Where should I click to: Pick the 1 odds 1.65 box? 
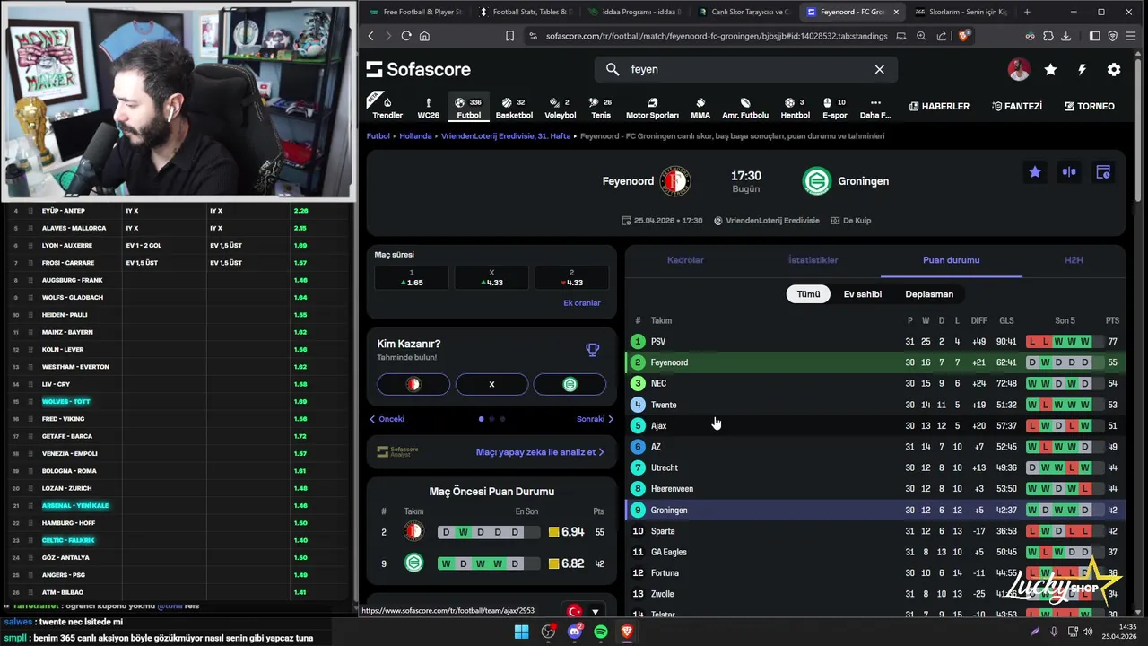pos(412,278)
